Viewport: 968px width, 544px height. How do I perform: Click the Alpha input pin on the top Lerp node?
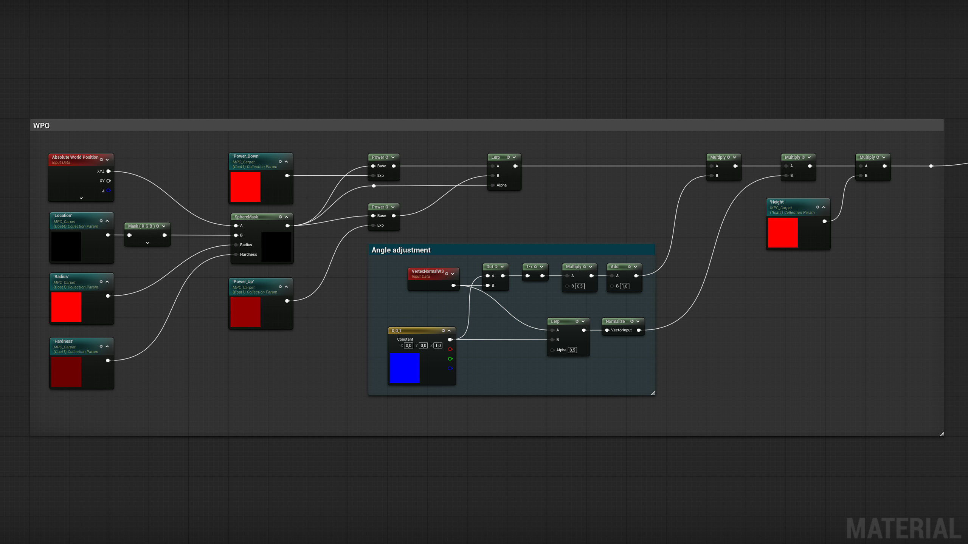(493, 185)
